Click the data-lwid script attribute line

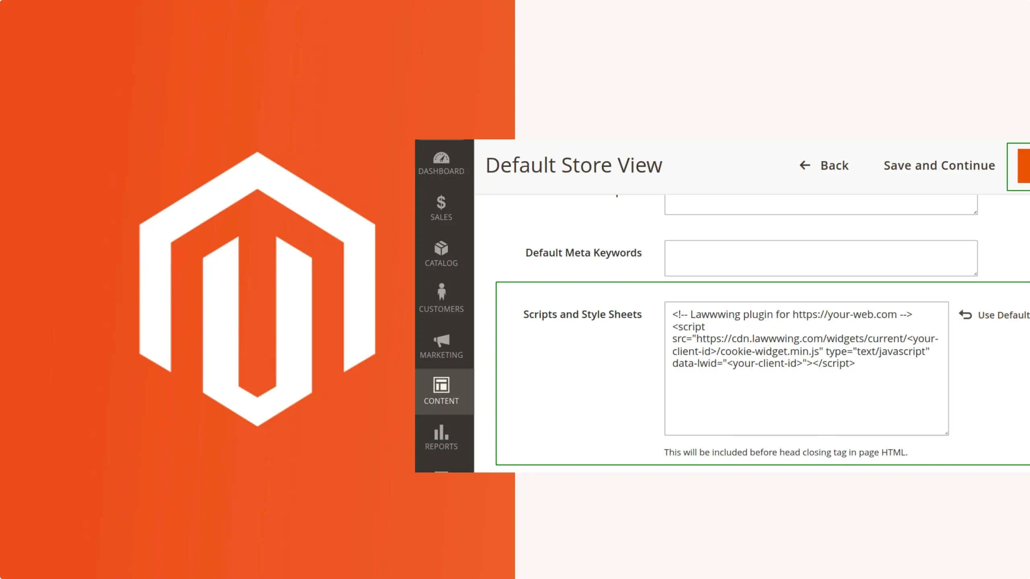click(x=763, y=363)
